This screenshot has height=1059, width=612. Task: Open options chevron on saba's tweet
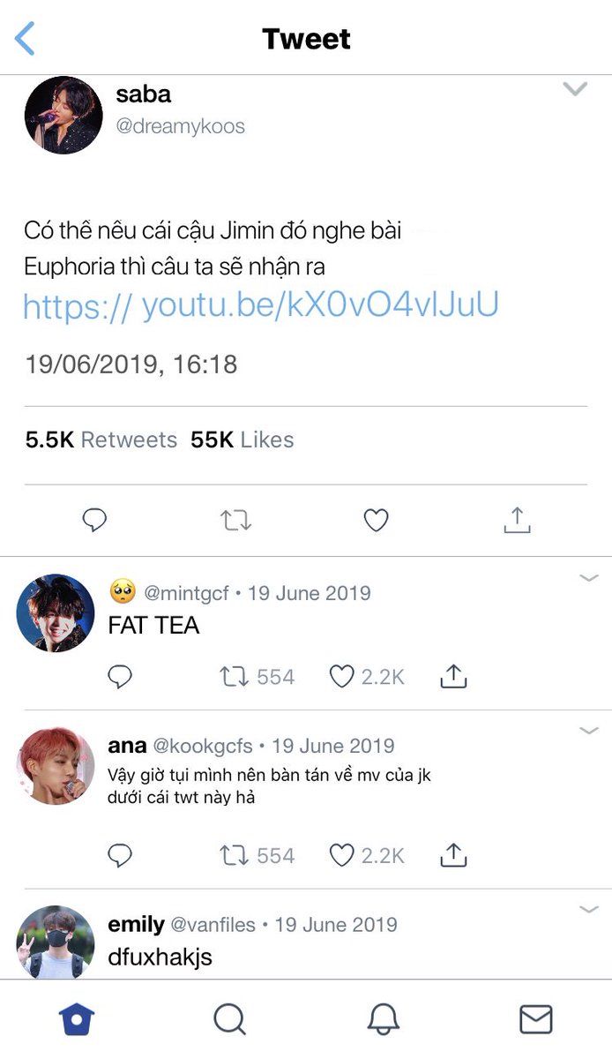click(x=575, y=89)
